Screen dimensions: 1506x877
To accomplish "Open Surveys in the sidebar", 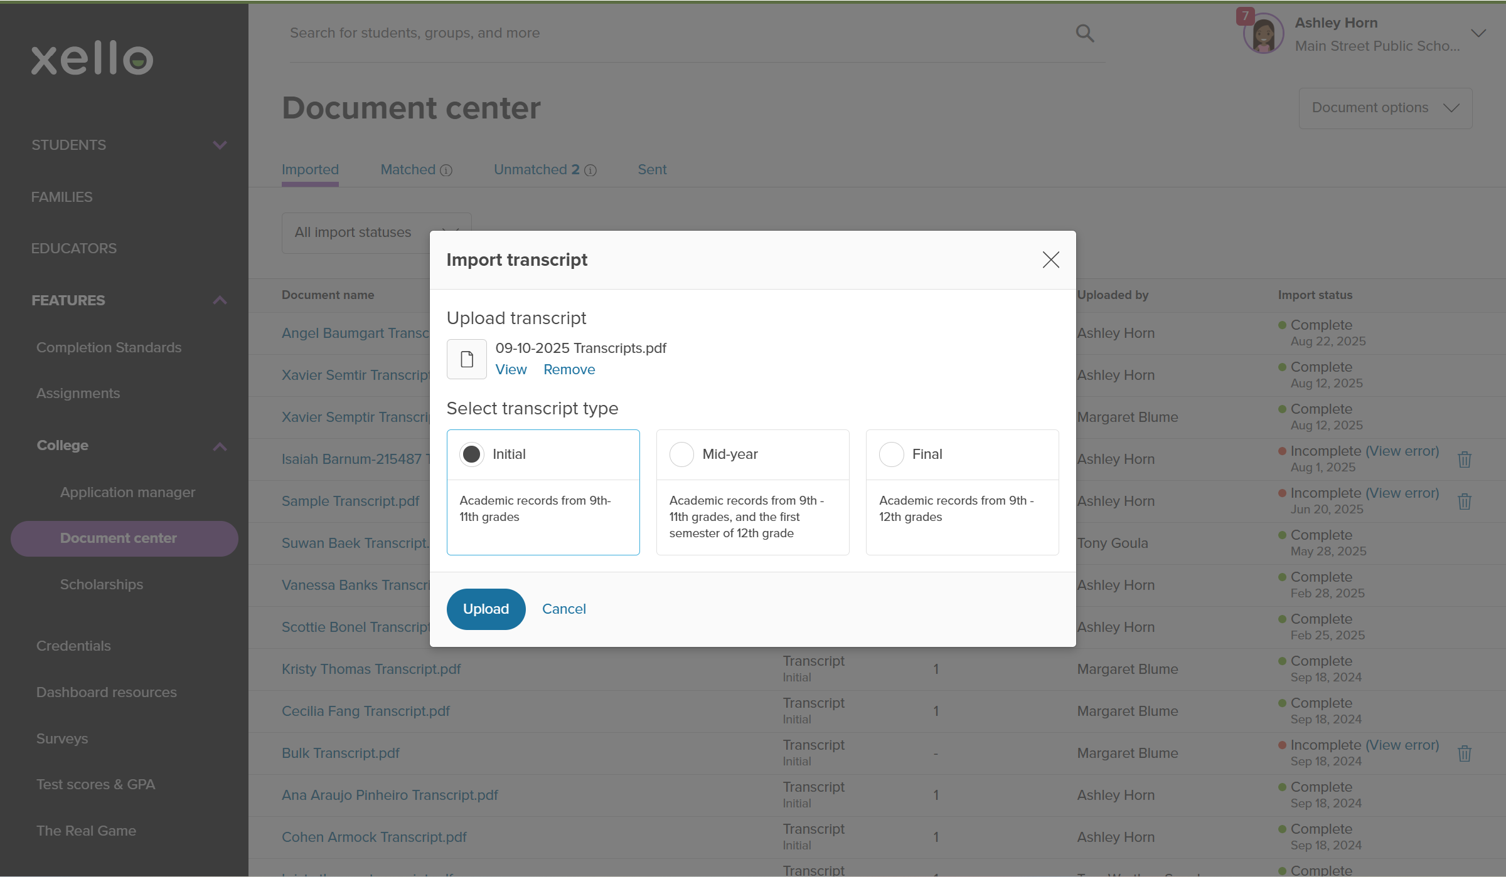I will pyautogui.click(x=61, y=738).
